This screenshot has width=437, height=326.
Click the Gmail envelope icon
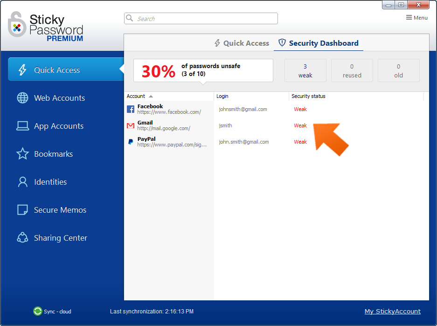tap(131, 125)
